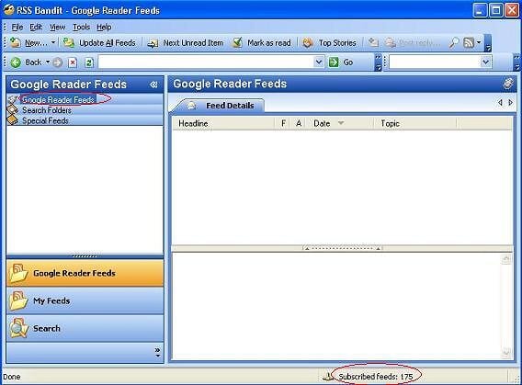
Task: Collapse the Google Reader Feeds side panel
Action: coord(153,85)
